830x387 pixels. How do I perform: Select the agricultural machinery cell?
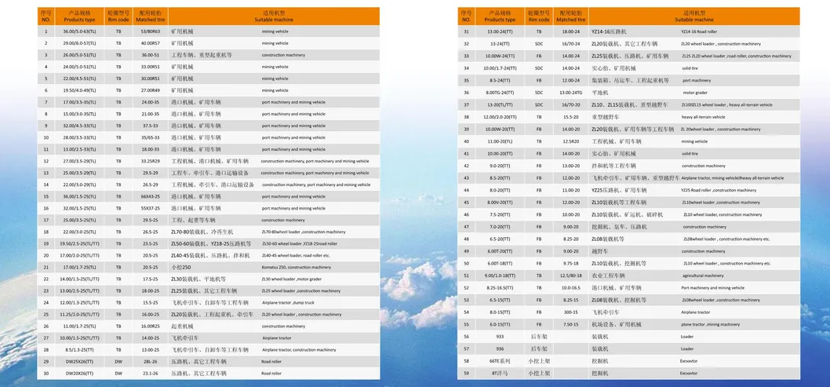703,276
